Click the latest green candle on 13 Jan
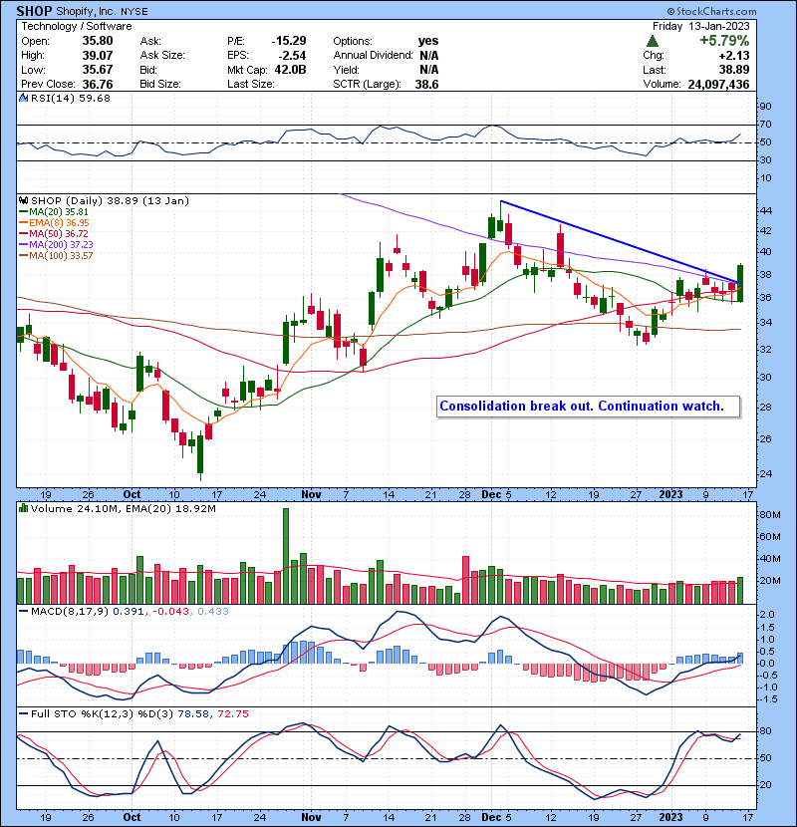Screen dimensions: 797x827 pos(740,283)
